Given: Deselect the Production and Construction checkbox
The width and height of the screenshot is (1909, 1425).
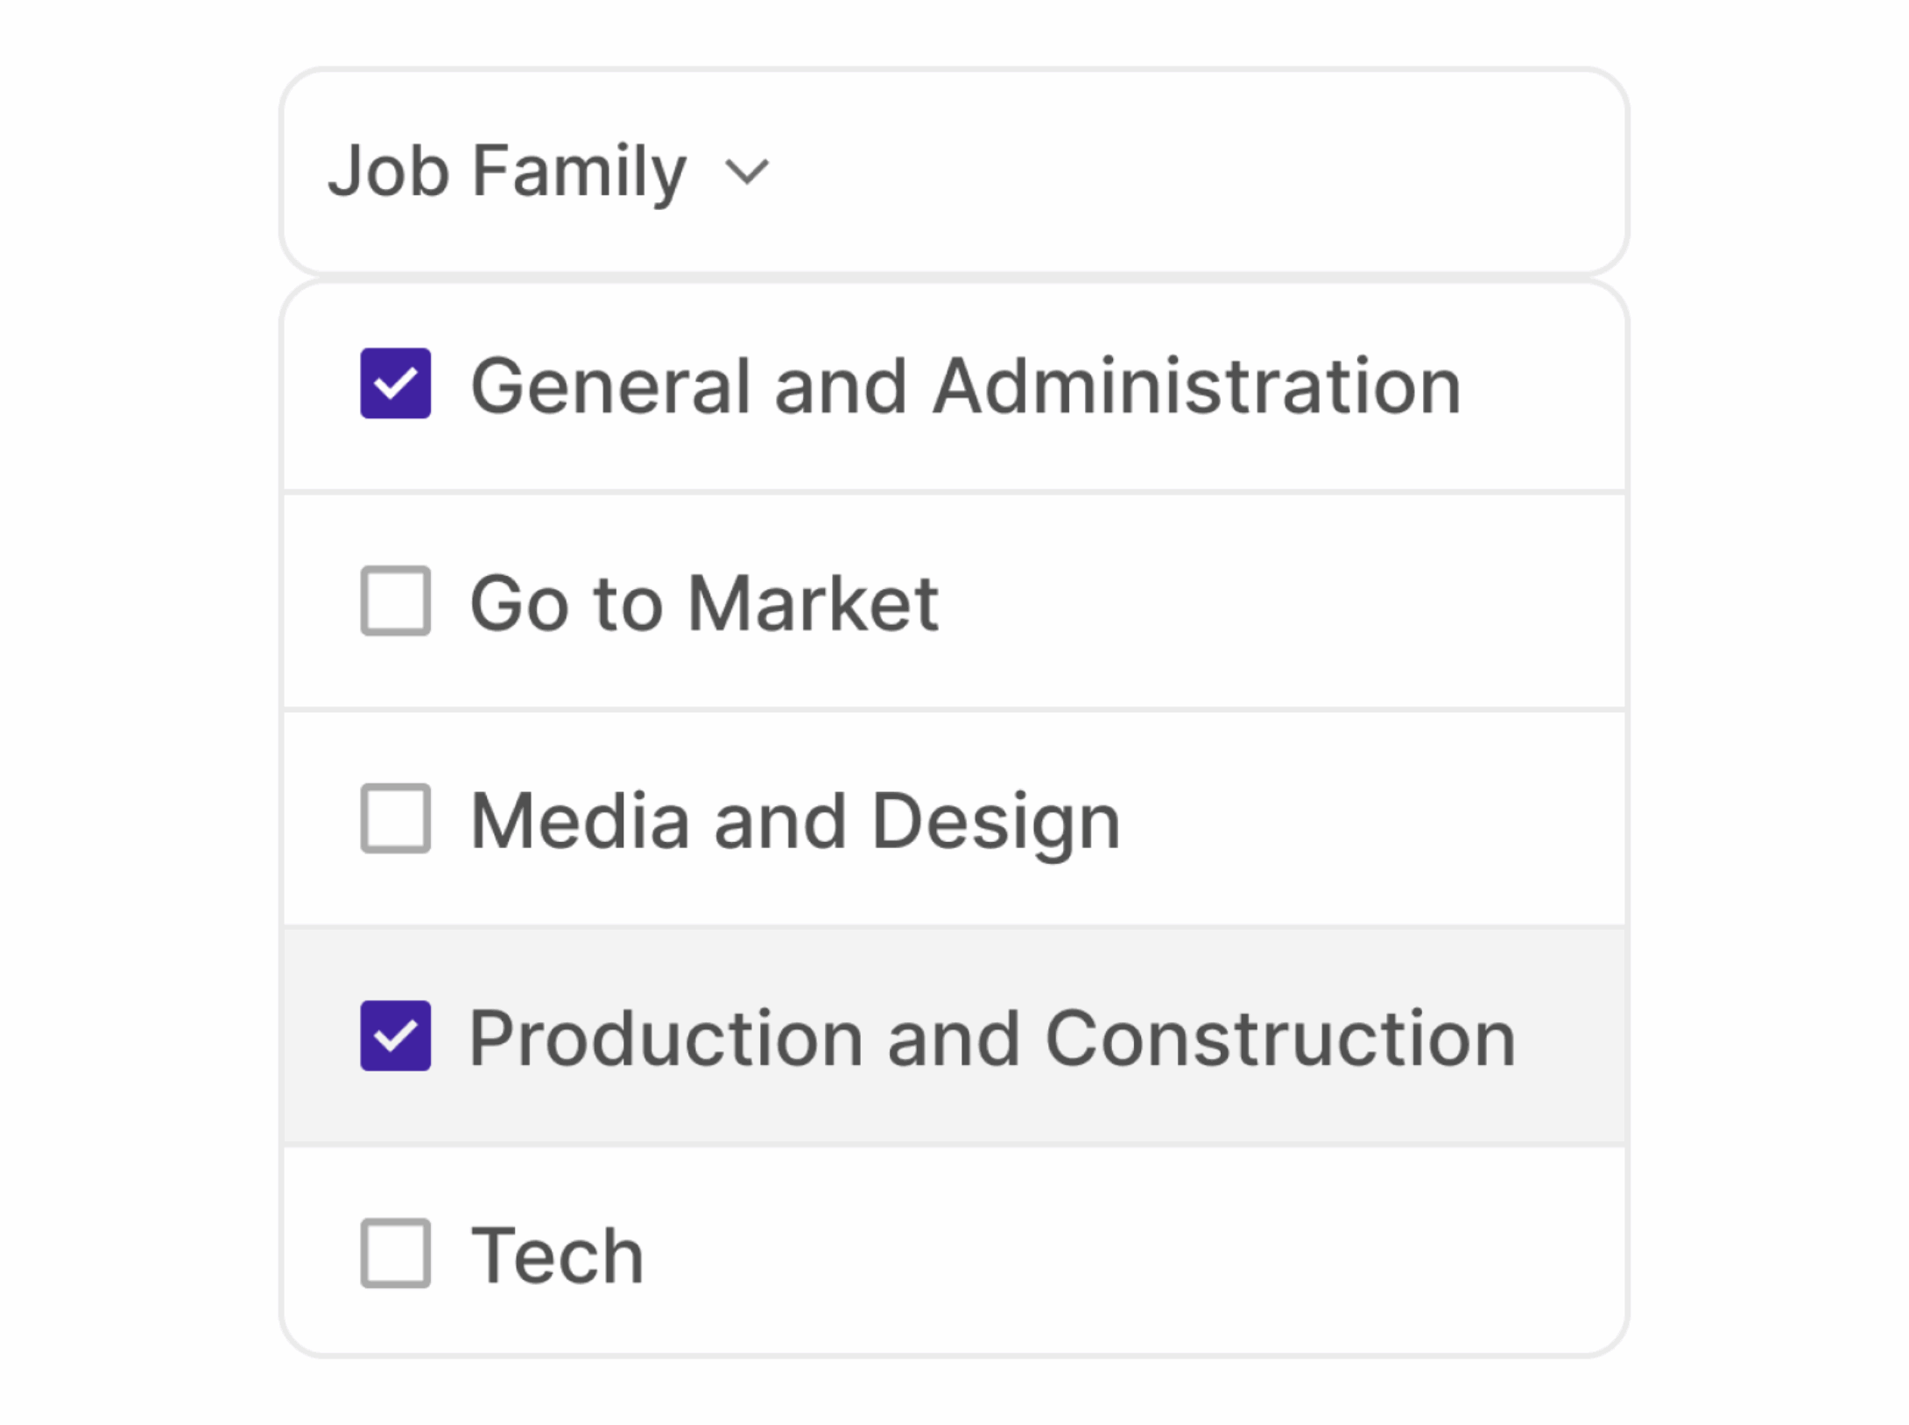Looking at the screenshot, I should (395, 1035).
